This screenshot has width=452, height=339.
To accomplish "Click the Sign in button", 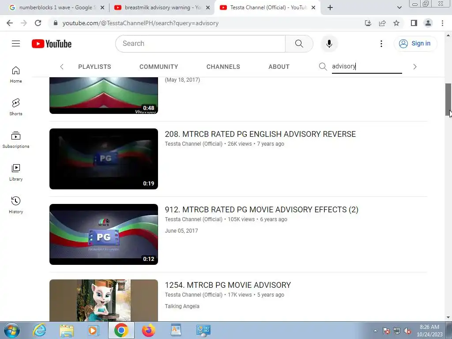I will pos(415,44).
